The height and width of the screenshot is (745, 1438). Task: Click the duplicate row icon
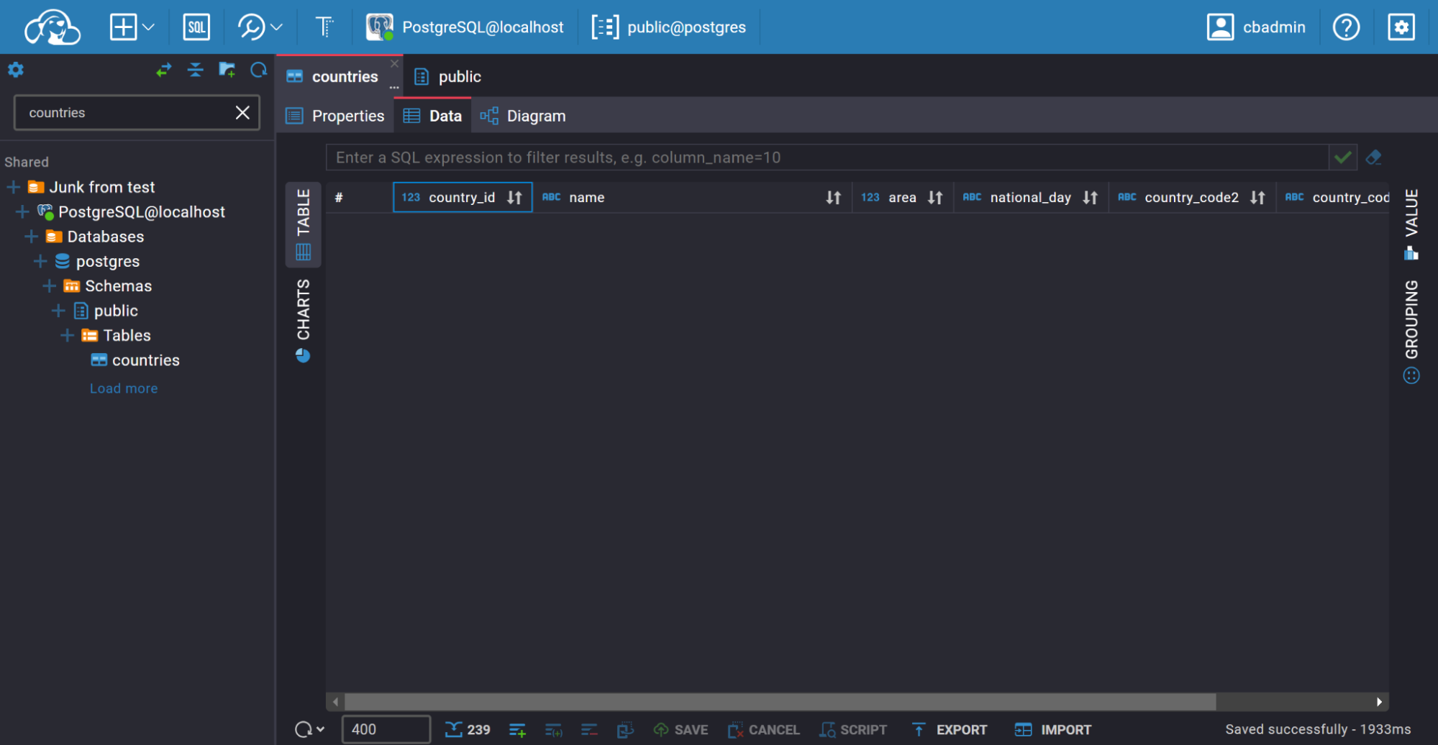point(553,730)
